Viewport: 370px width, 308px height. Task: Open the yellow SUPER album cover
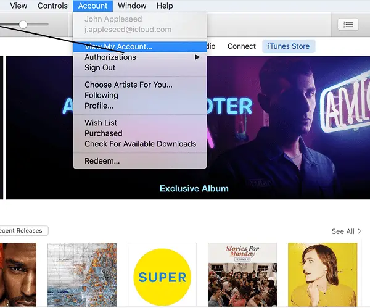click(162, 275)
